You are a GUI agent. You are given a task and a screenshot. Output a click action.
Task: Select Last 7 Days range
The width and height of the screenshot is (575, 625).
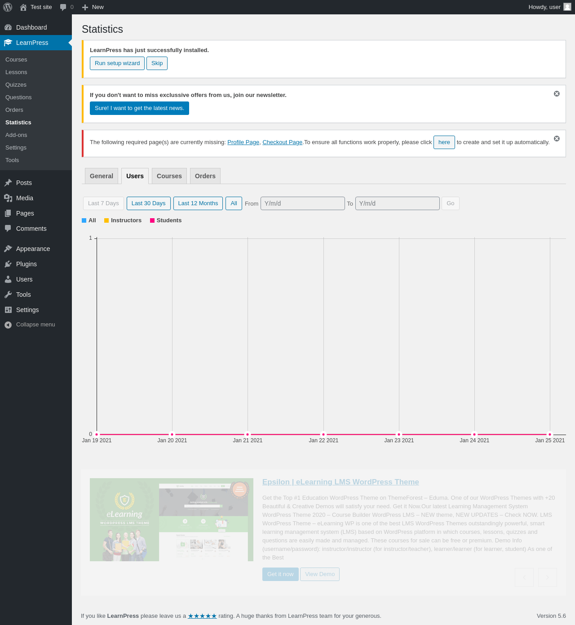(103, 203)
